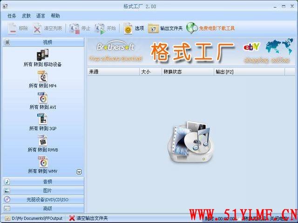Viewport: 298px width, 223px height.
Task: Open the 皮肤 skin menu
Action: [26, 16]
